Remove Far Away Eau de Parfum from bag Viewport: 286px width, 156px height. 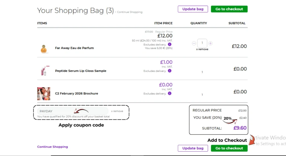[x=202, y=49]
